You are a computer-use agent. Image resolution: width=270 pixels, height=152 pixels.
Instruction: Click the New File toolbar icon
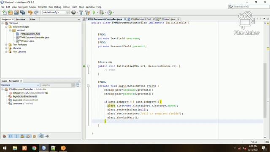pos(5,12)
